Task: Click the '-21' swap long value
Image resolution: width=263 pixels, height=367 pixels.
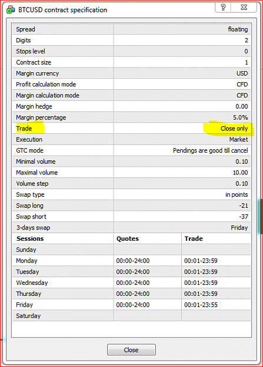Action: click(244, 206)
